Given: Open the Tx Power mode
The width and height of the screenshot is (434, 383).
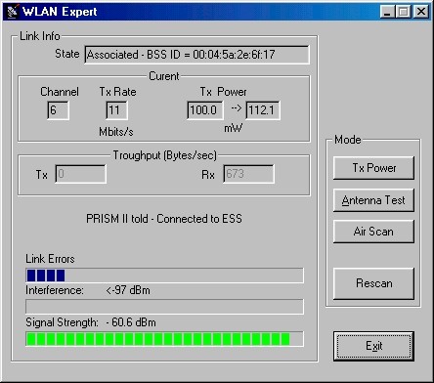Looking at the screenshot, I should point(373,168).
